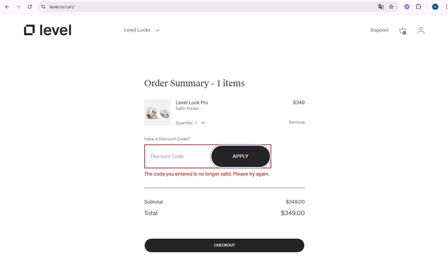Click the Level Lock Pro product name
Image resolution: width=448 pixels, height=257 pixels.
point(192,103)
